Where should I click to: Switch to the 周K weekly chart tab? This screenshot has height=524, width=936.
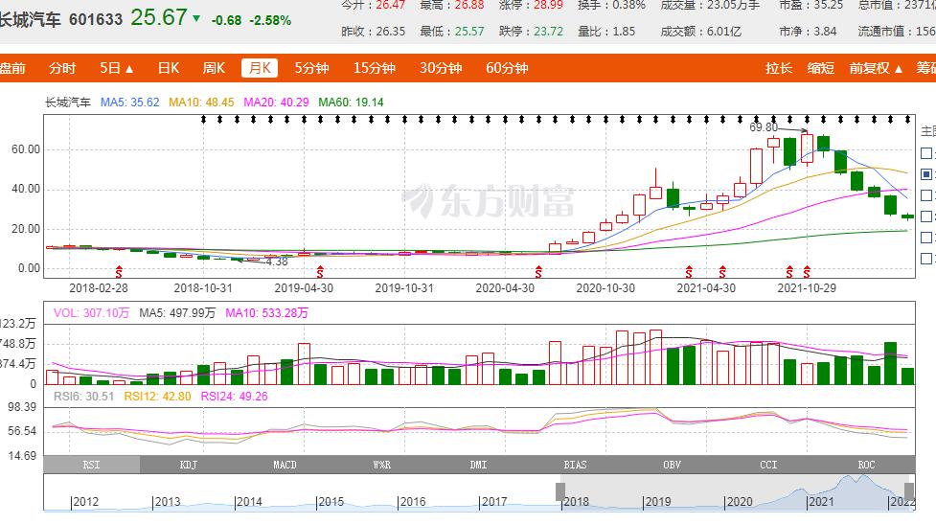(214, 68)
